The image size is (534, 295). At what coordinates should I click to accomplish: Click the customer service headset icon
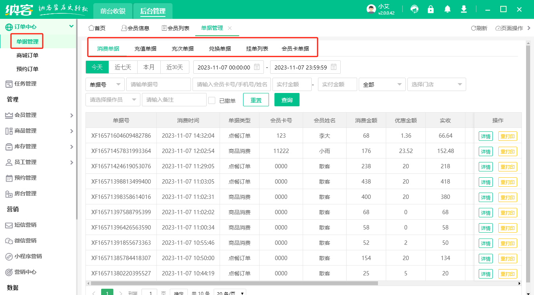[x=414, y=9]
